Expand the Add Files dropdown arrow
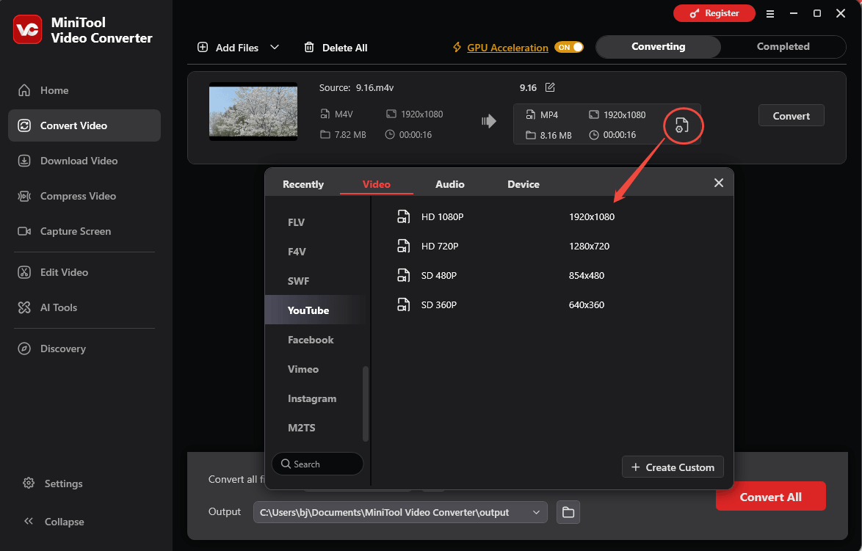 (275, 47)
